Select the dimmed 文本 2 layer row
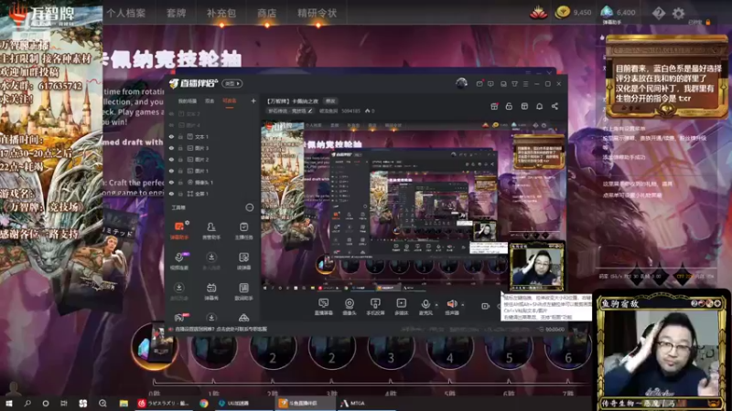This screenshot has width=732, height=411. click(212, 113)
